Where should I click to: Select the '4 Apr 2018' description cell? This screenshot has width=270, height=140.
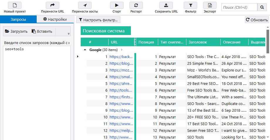pyautogui.click(x=234, y=57)
